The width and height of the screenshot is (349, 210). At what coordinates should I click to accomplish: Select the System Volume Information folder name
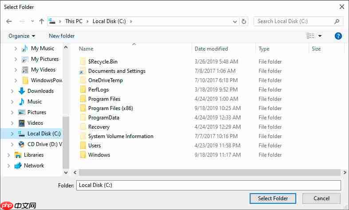(x=121, y=136)
